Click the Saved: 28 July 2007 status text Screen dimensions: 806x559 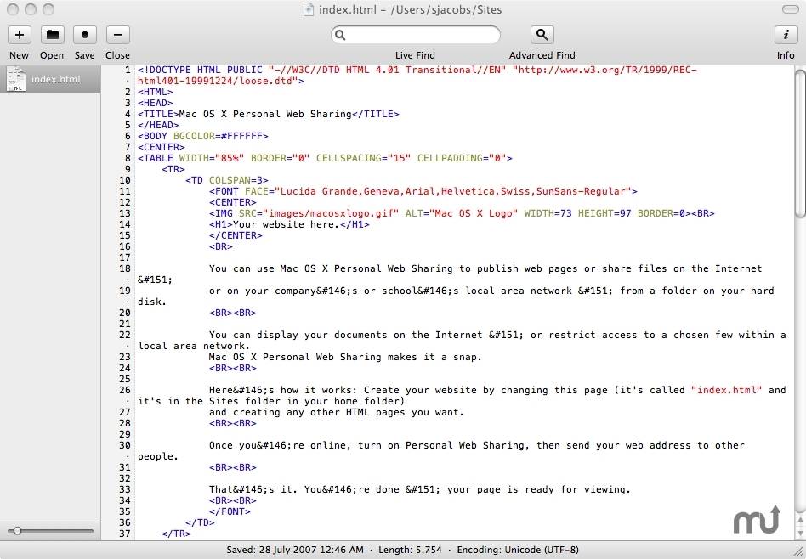295,550
